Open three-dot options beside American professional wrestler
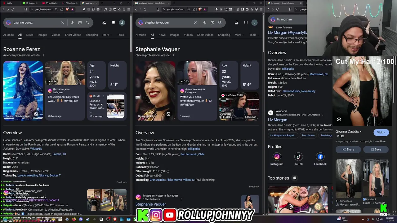The image size is (397, 223). point(43,55)
